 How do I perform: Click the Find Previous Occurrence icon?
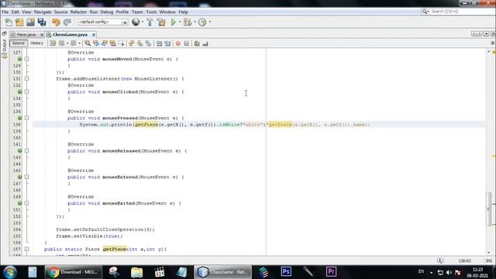pos(96,43)
